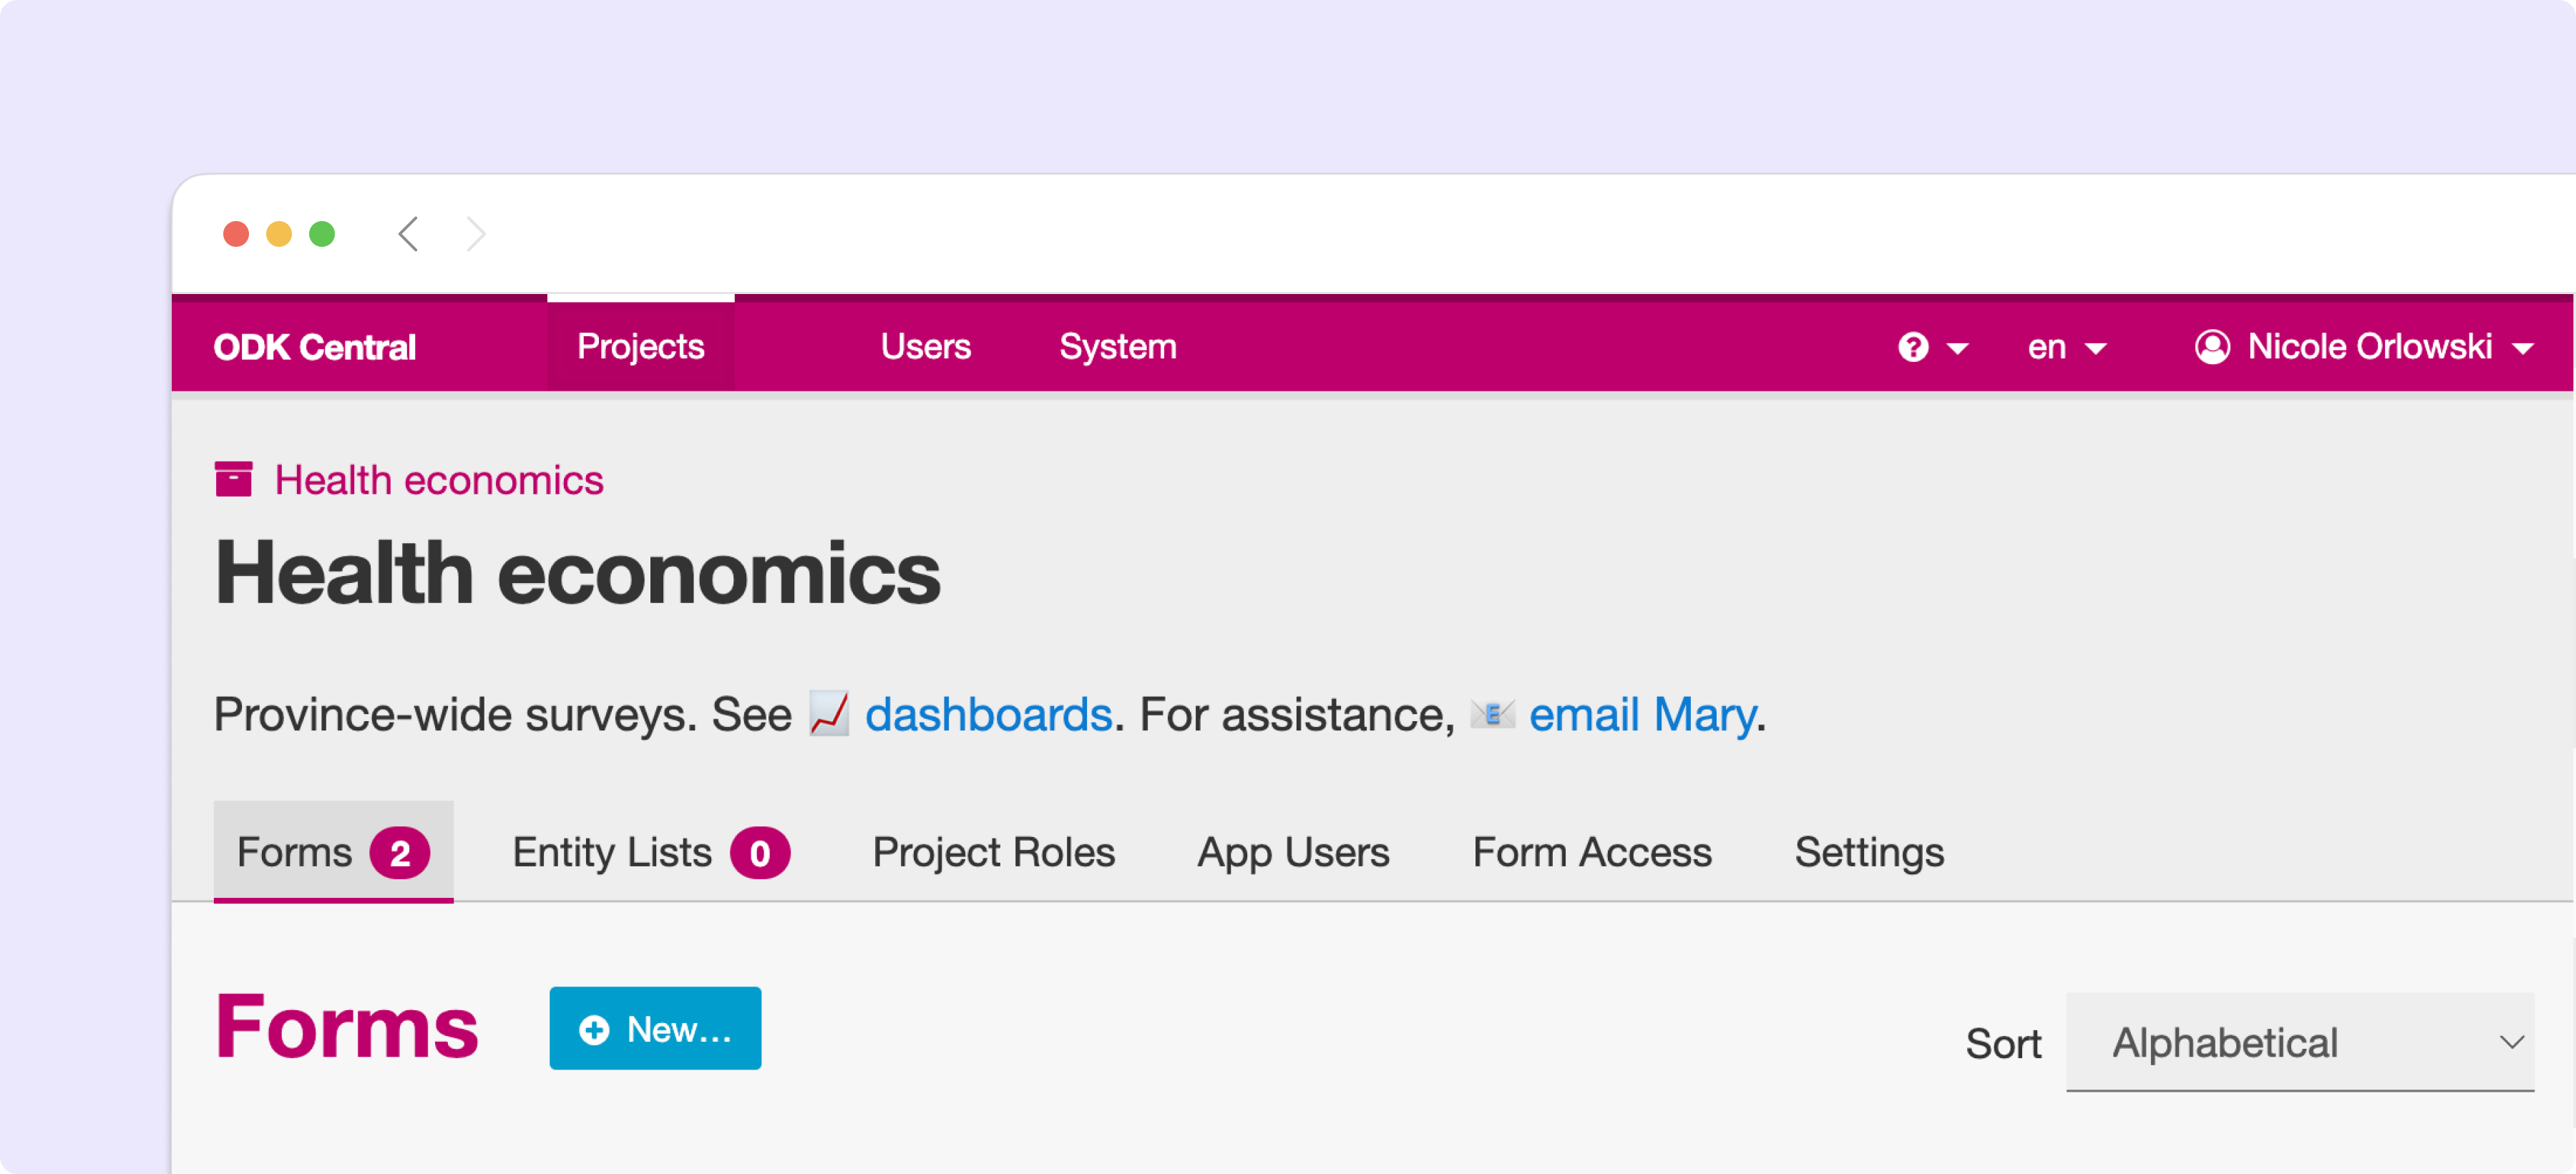
Task: Click the user profile avatar icon
Action: 2212,347
